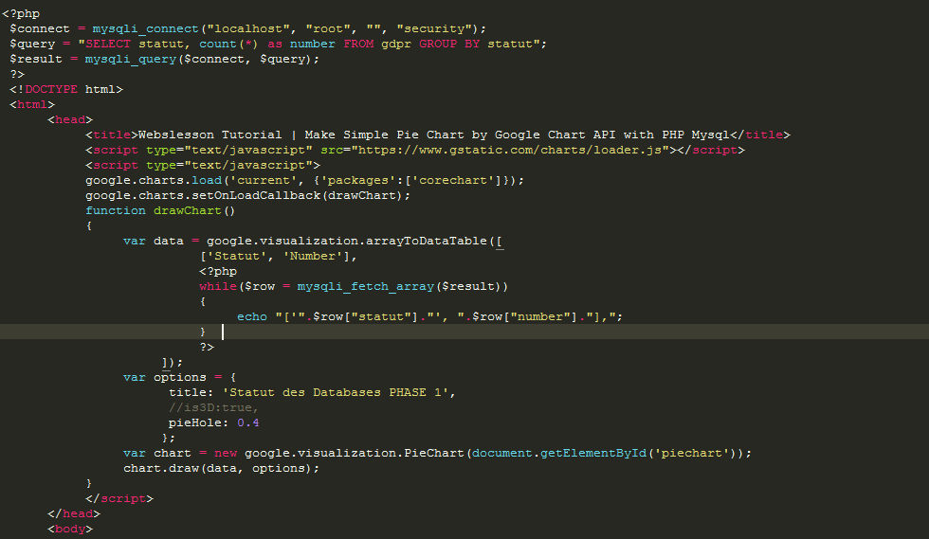Click the chart.draw(data, options) line
Viewport: 929px width, 539px height.
pos(221,469)
